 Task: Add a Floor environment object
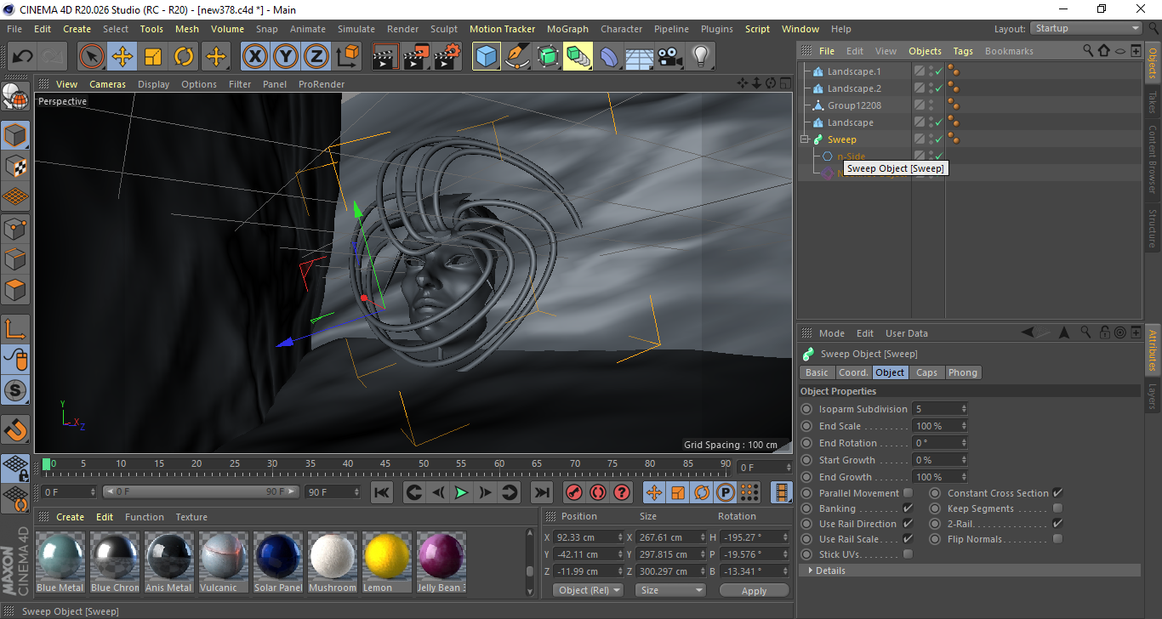[x=639, y=57]
